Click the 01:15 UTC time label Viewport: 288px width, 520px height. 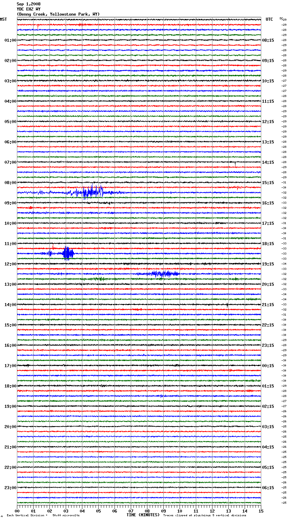click(x=268, y=386)
